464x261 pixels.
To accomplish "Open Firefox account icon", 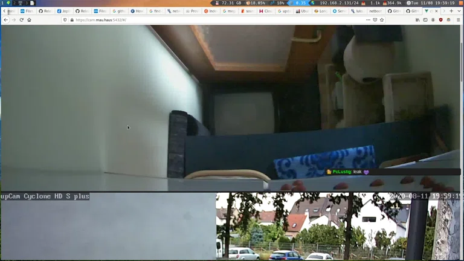I will [433, 20].
